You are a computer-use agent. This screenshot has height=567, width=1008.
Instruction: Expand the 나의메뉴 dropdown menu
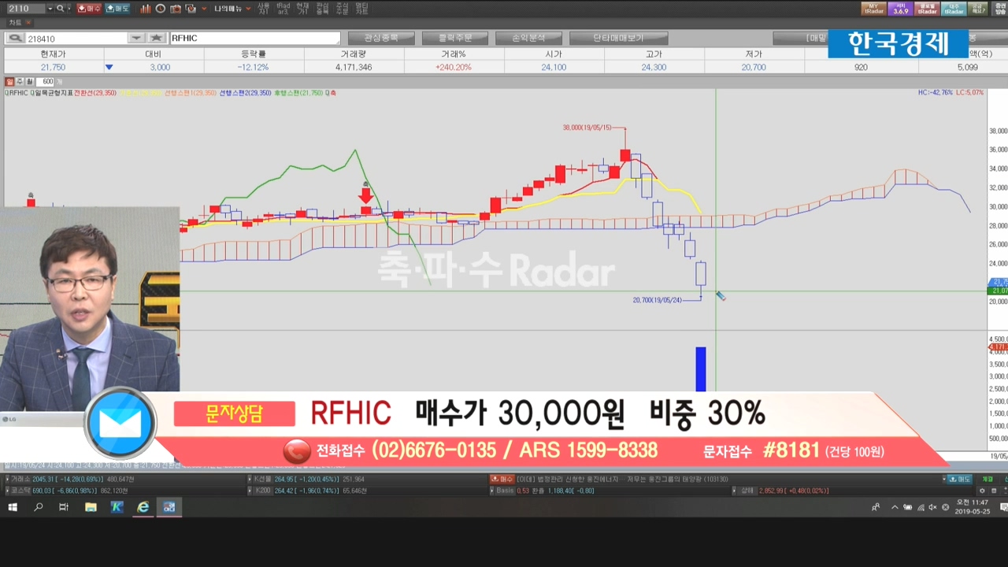point(233,9)
